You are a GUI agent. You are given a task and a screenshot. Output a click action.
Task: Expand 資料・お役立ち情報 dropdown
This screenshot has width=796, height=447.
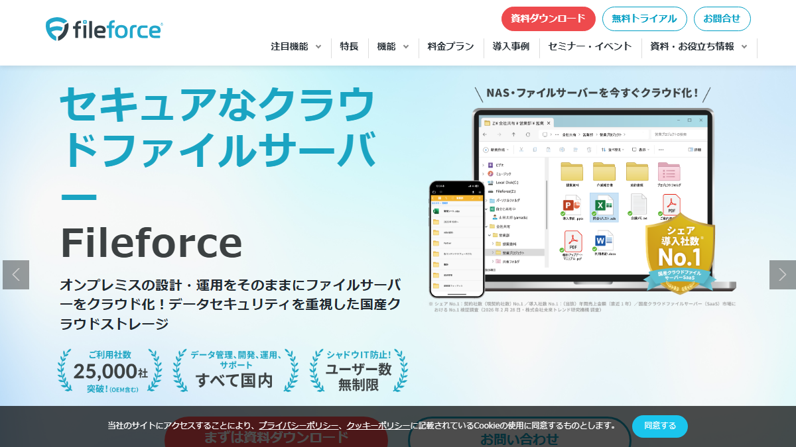click(698, 46)
